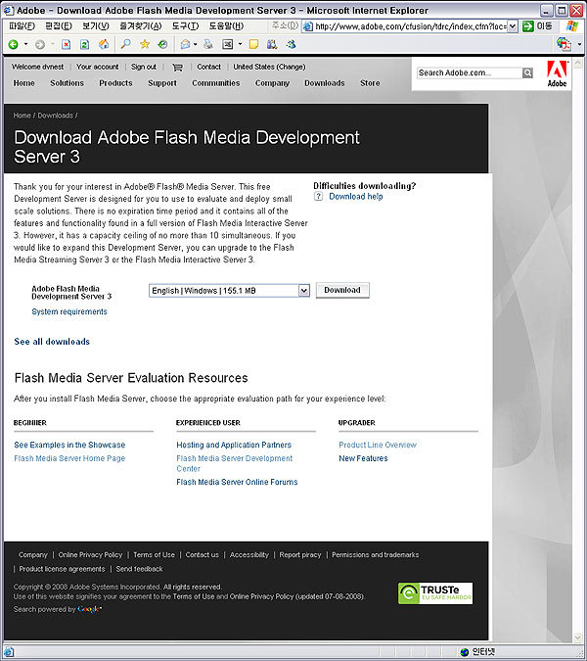Open Favorites star icon

coord(145,44)
